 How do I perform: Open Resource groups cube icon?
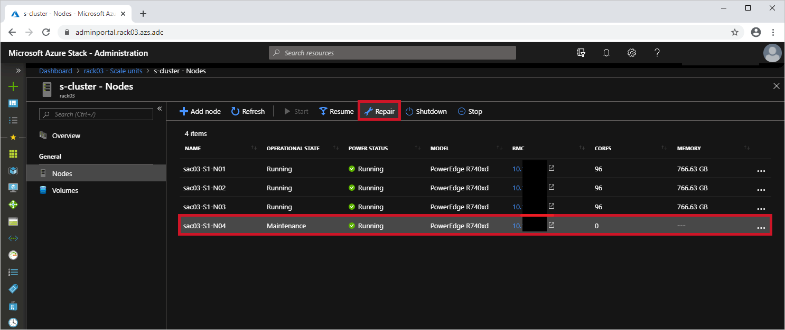pos(13,171)
